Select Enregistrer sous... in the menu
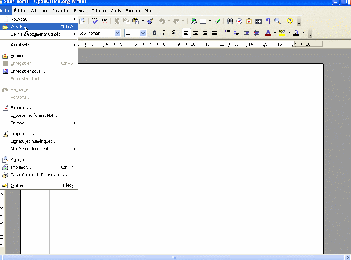The image size is (351, 260). coord(39,71)
